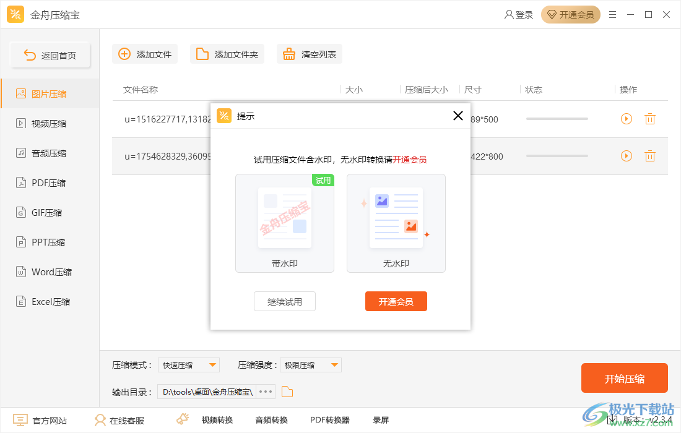Click 添加文件夹 toolbar button
The width and height of the screenshot is (681, 433).
[x=227, y=54]
